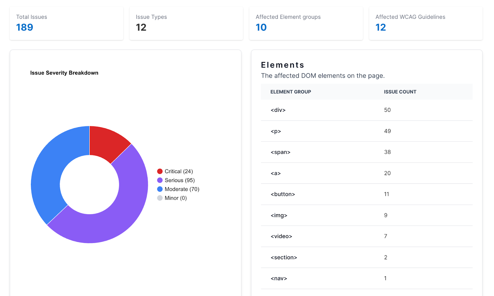Click the gray Minor legend color dot

point(160,198)
